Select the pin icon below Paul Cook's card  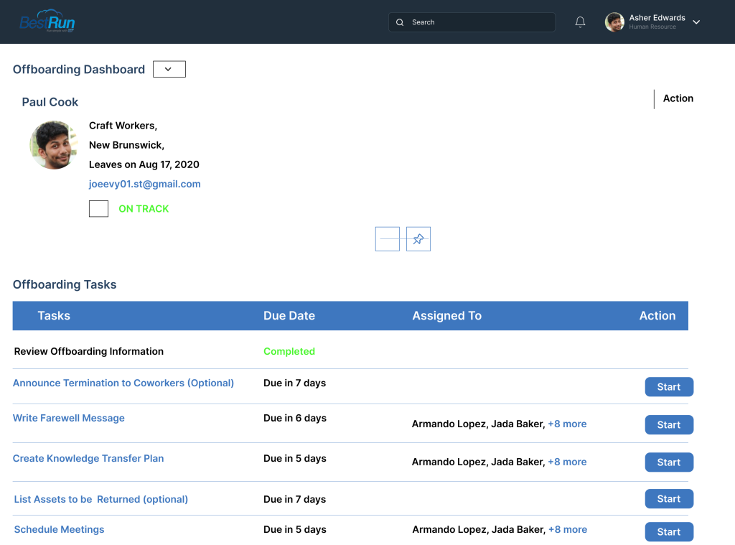click(x=418, y=238)
